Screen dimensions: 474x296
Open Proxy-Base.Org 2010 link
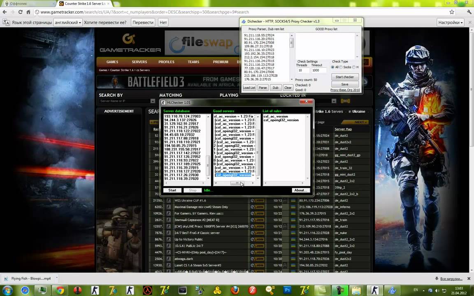coord(345,90)
